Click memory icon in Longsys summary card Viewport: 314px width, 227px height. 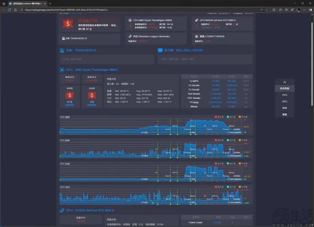pyautogui.click(x=130, y=36)
